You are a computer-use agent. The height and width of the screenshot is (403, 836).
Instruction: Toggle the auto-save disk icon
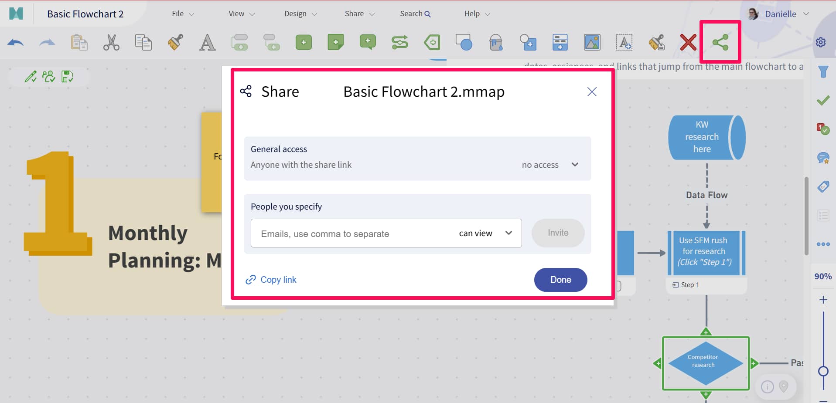coord(67,77)
